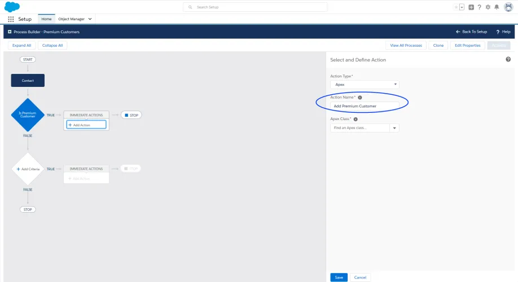Click the Setup app name label
This screenshot has width=518, height=282.
25,19
